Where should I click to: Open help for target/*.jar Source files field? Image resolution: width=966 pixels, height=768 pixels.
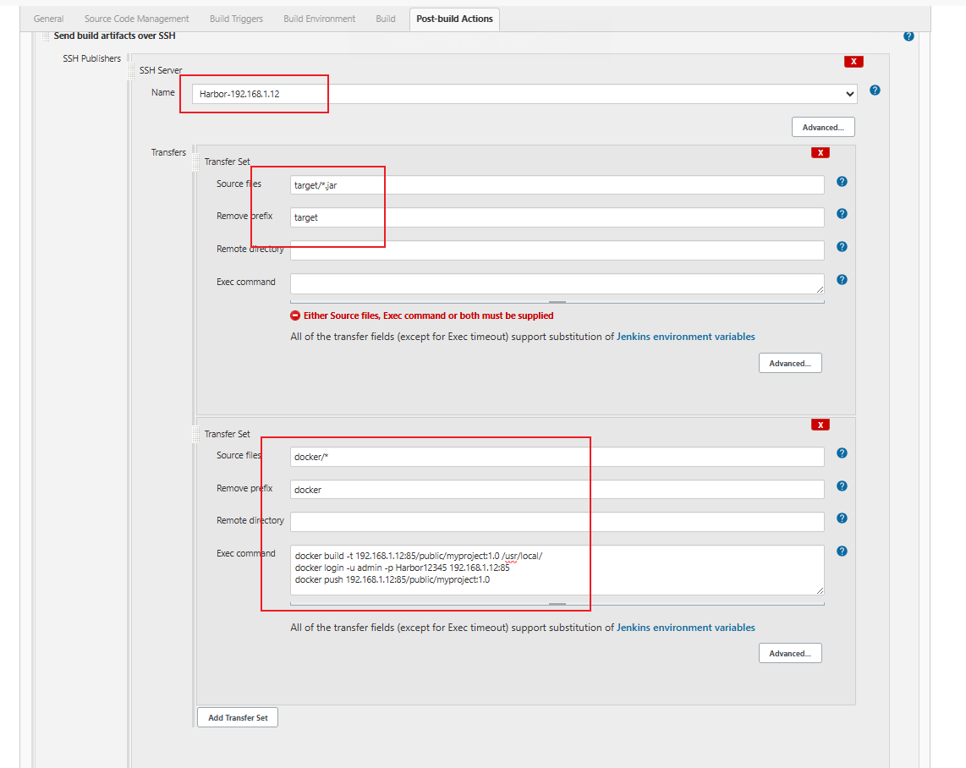(842, 182)
